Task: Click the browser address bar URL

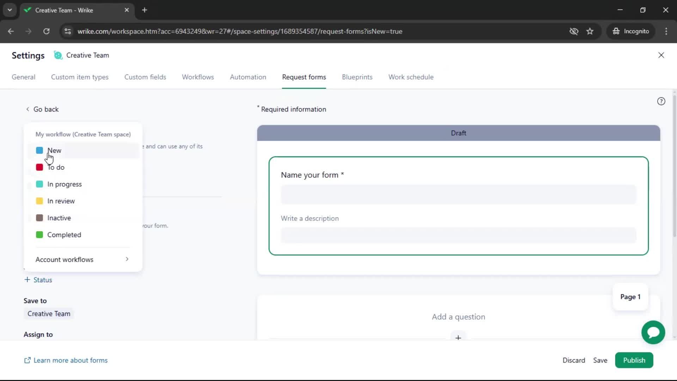Action: tap(240, 31)
